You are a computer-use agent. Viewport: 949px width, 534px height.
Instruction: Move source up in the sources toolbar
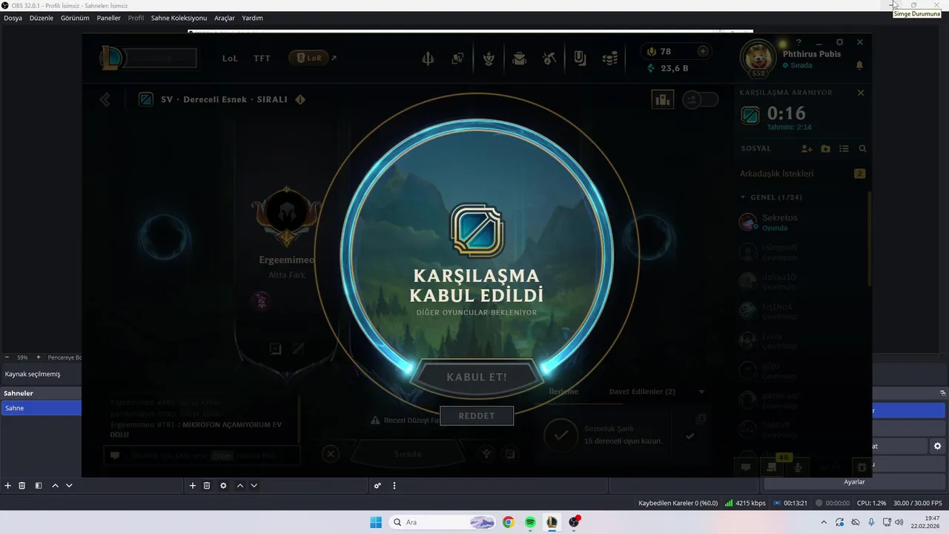click(239, 486)
